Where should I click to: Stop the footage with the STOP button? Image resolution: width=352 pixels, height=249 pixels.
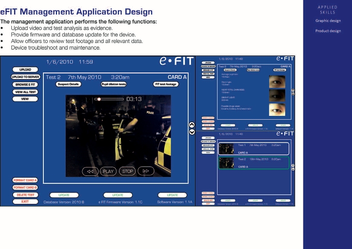(x=127, y=171)
